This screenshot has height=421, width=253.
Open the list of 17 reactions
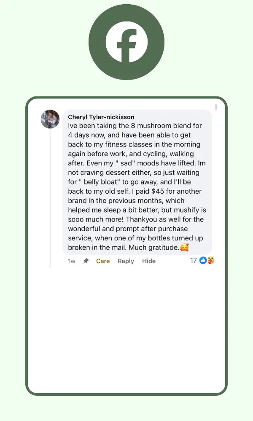click(194, 261)
